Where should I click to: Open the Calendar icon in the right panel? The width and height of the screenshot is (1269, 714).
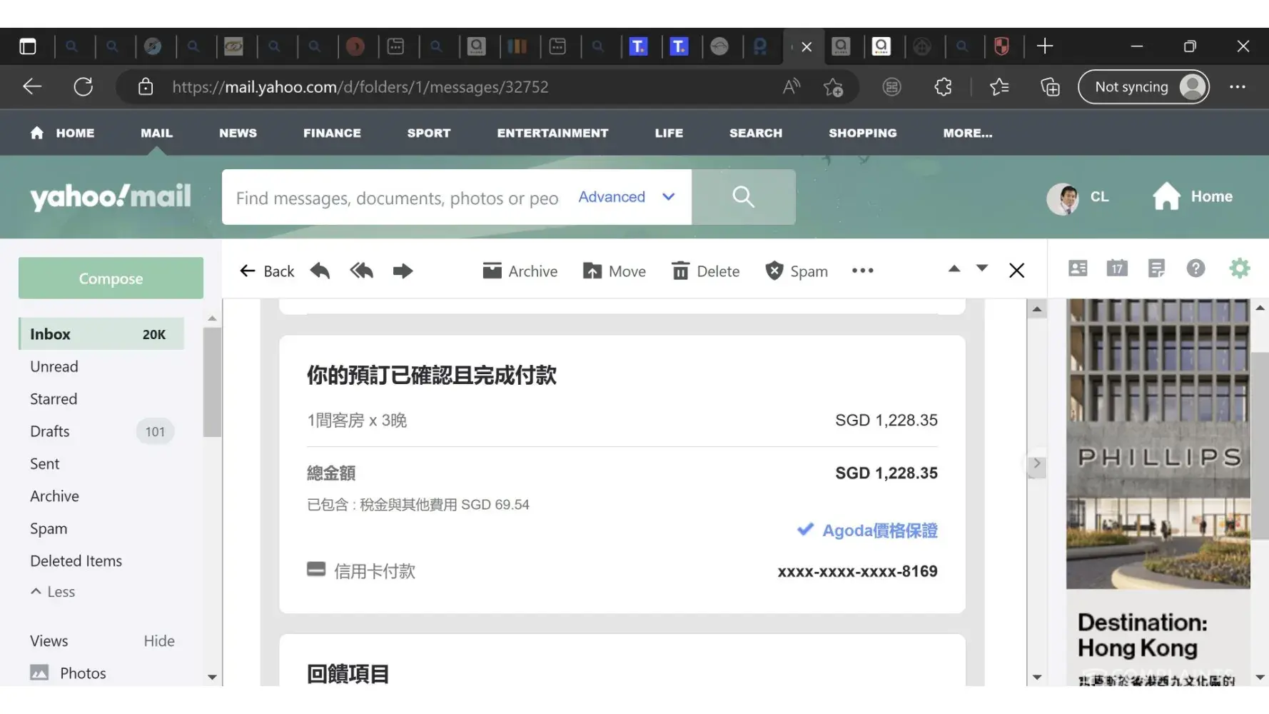click(x=1116, y=268)
